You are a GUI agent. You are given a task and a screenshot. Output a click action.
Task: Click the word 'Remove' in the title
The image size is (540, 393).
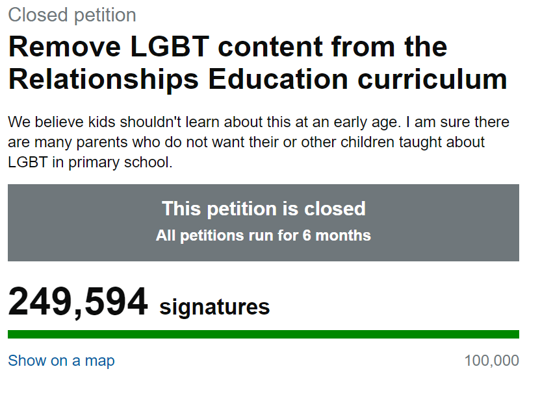click(65, 47)
